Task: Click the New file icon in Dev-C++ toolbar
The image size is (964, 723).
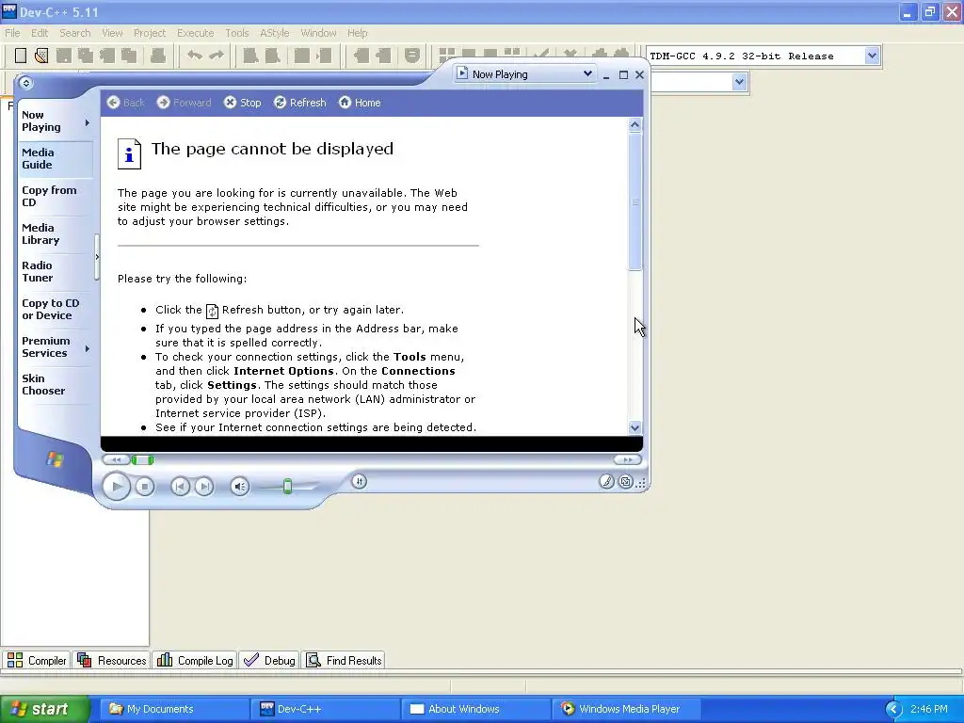Action: tap(21, 56)
